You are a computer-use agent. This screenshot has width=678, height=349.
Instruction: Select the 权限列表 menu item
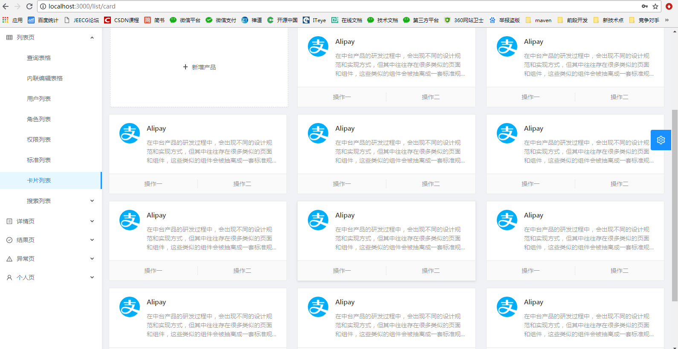(x=51, y=140)
